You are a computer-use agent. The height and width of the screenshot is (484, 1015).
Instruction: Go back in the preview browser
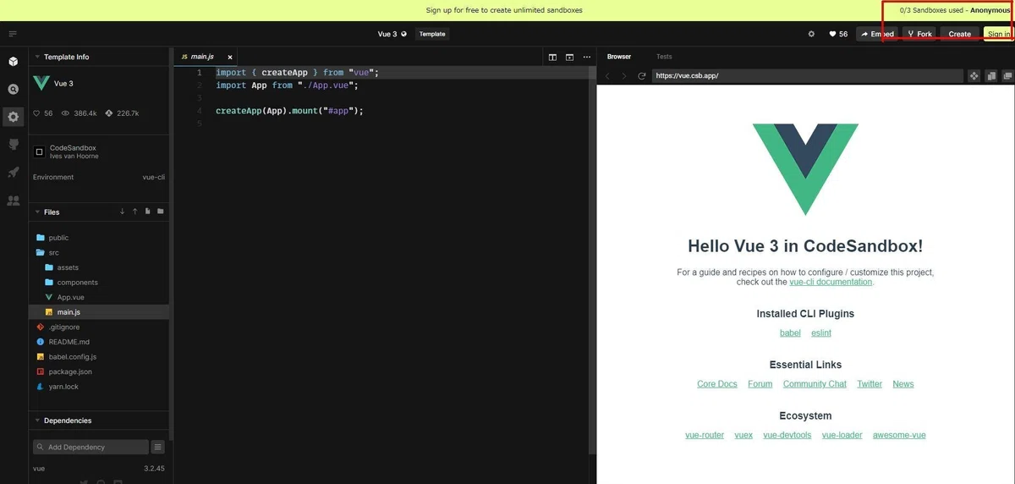point(607,76)
